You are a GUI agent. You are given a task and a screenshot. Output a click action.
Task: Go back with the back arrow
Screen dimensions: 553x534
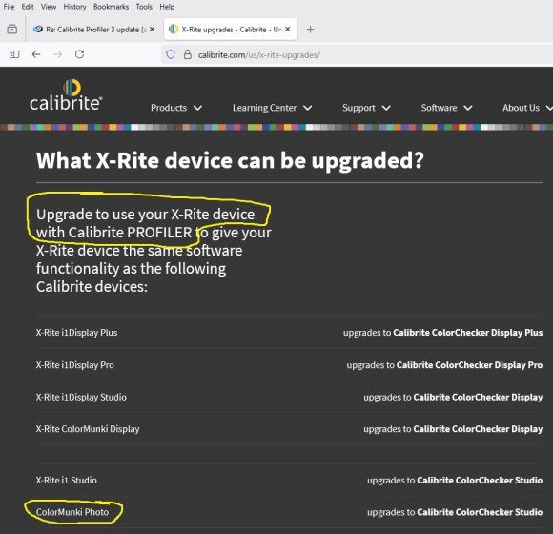(36, 54)
